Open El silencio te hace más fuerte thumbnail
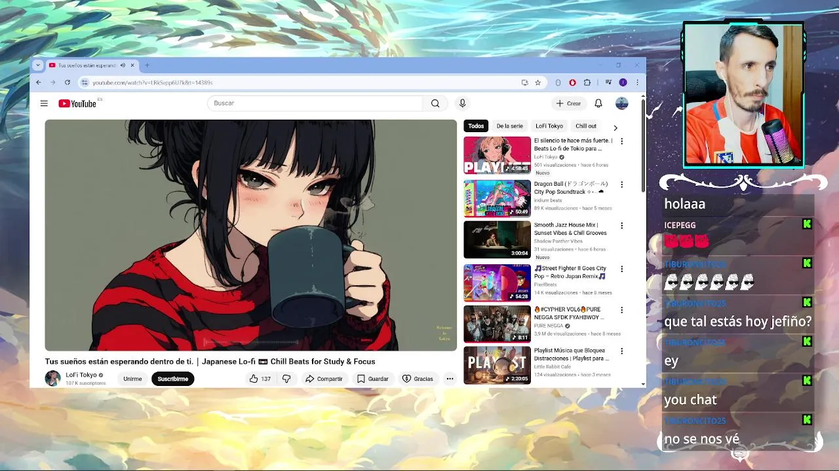 pos(497,155)
